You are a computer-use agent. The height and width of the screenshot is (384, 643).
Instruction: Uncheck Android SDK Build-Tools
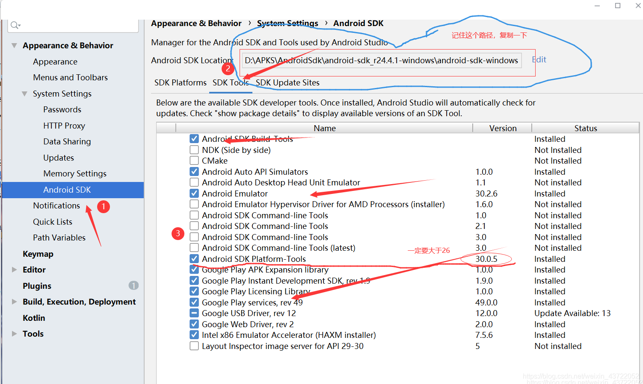point(194,139)
